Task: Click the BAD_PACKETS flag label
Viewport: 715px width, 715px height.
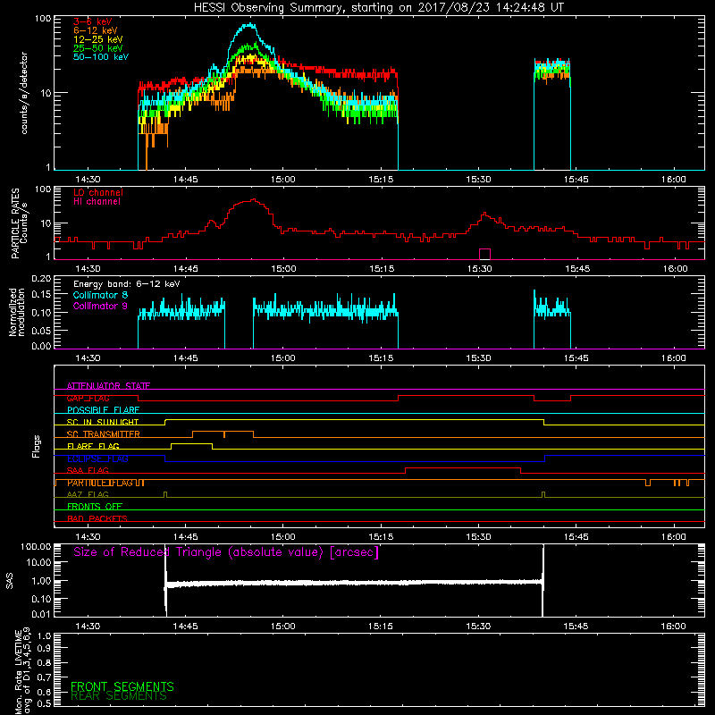Action: tap(97, 518)
